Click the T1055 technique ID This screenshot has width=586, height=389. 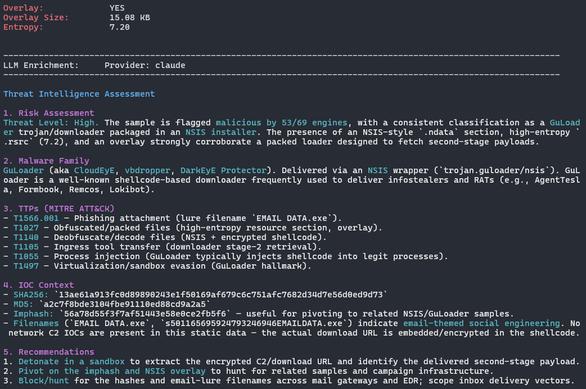pos(26,256)
